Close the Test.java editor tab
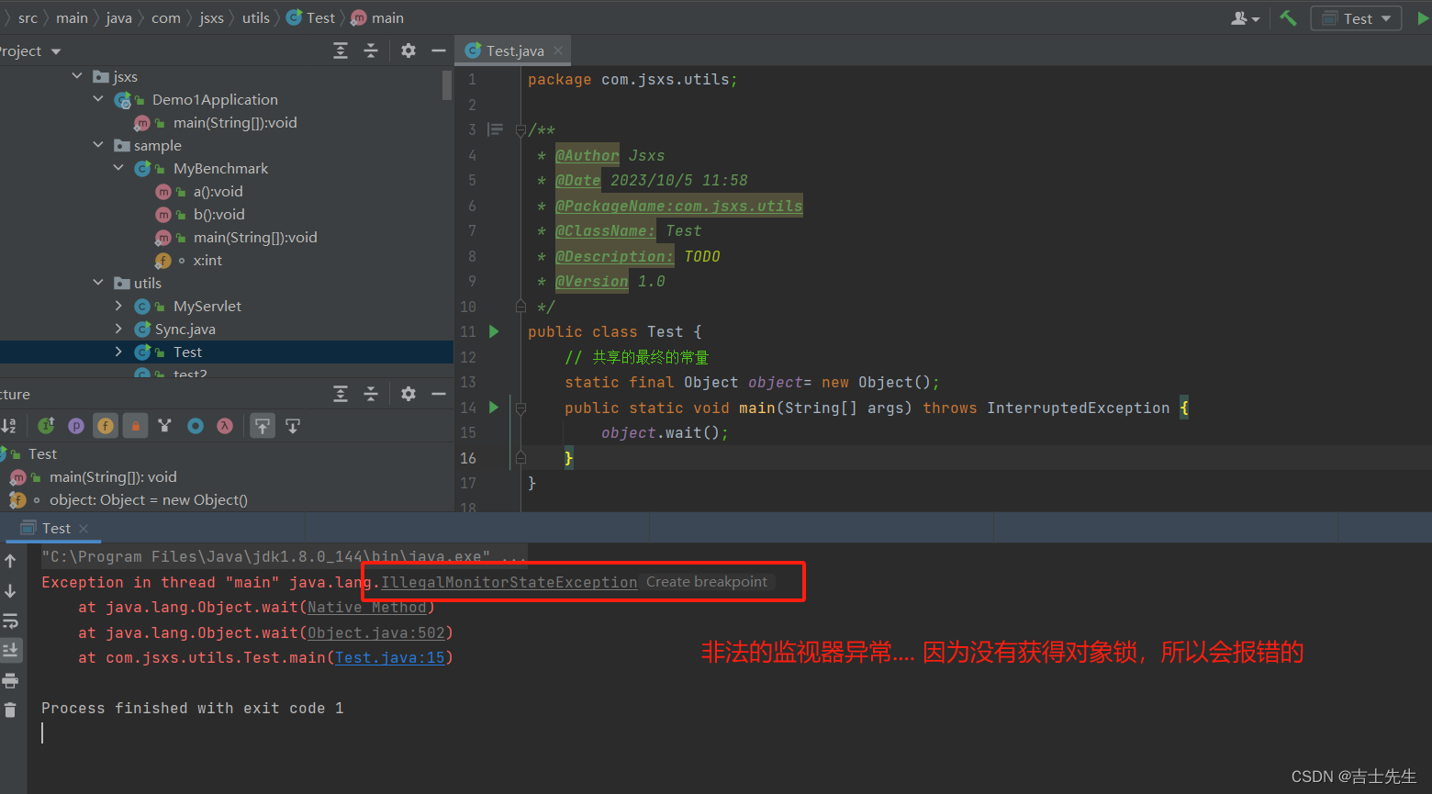The height and width of the screenshot is (794, 1432). point(558,50)
